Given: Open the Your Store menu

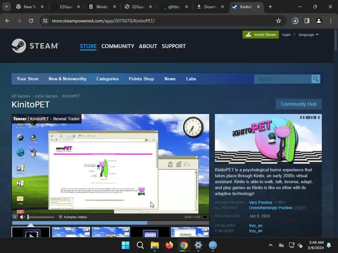Looking at the screenshot, I should tap(28, 79).
